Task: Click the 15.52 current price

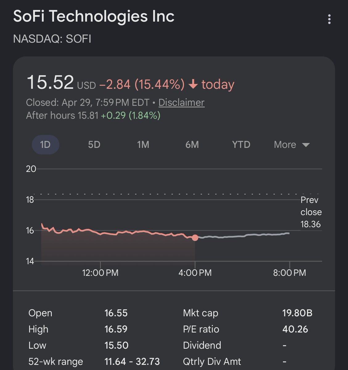Action: 50,82
